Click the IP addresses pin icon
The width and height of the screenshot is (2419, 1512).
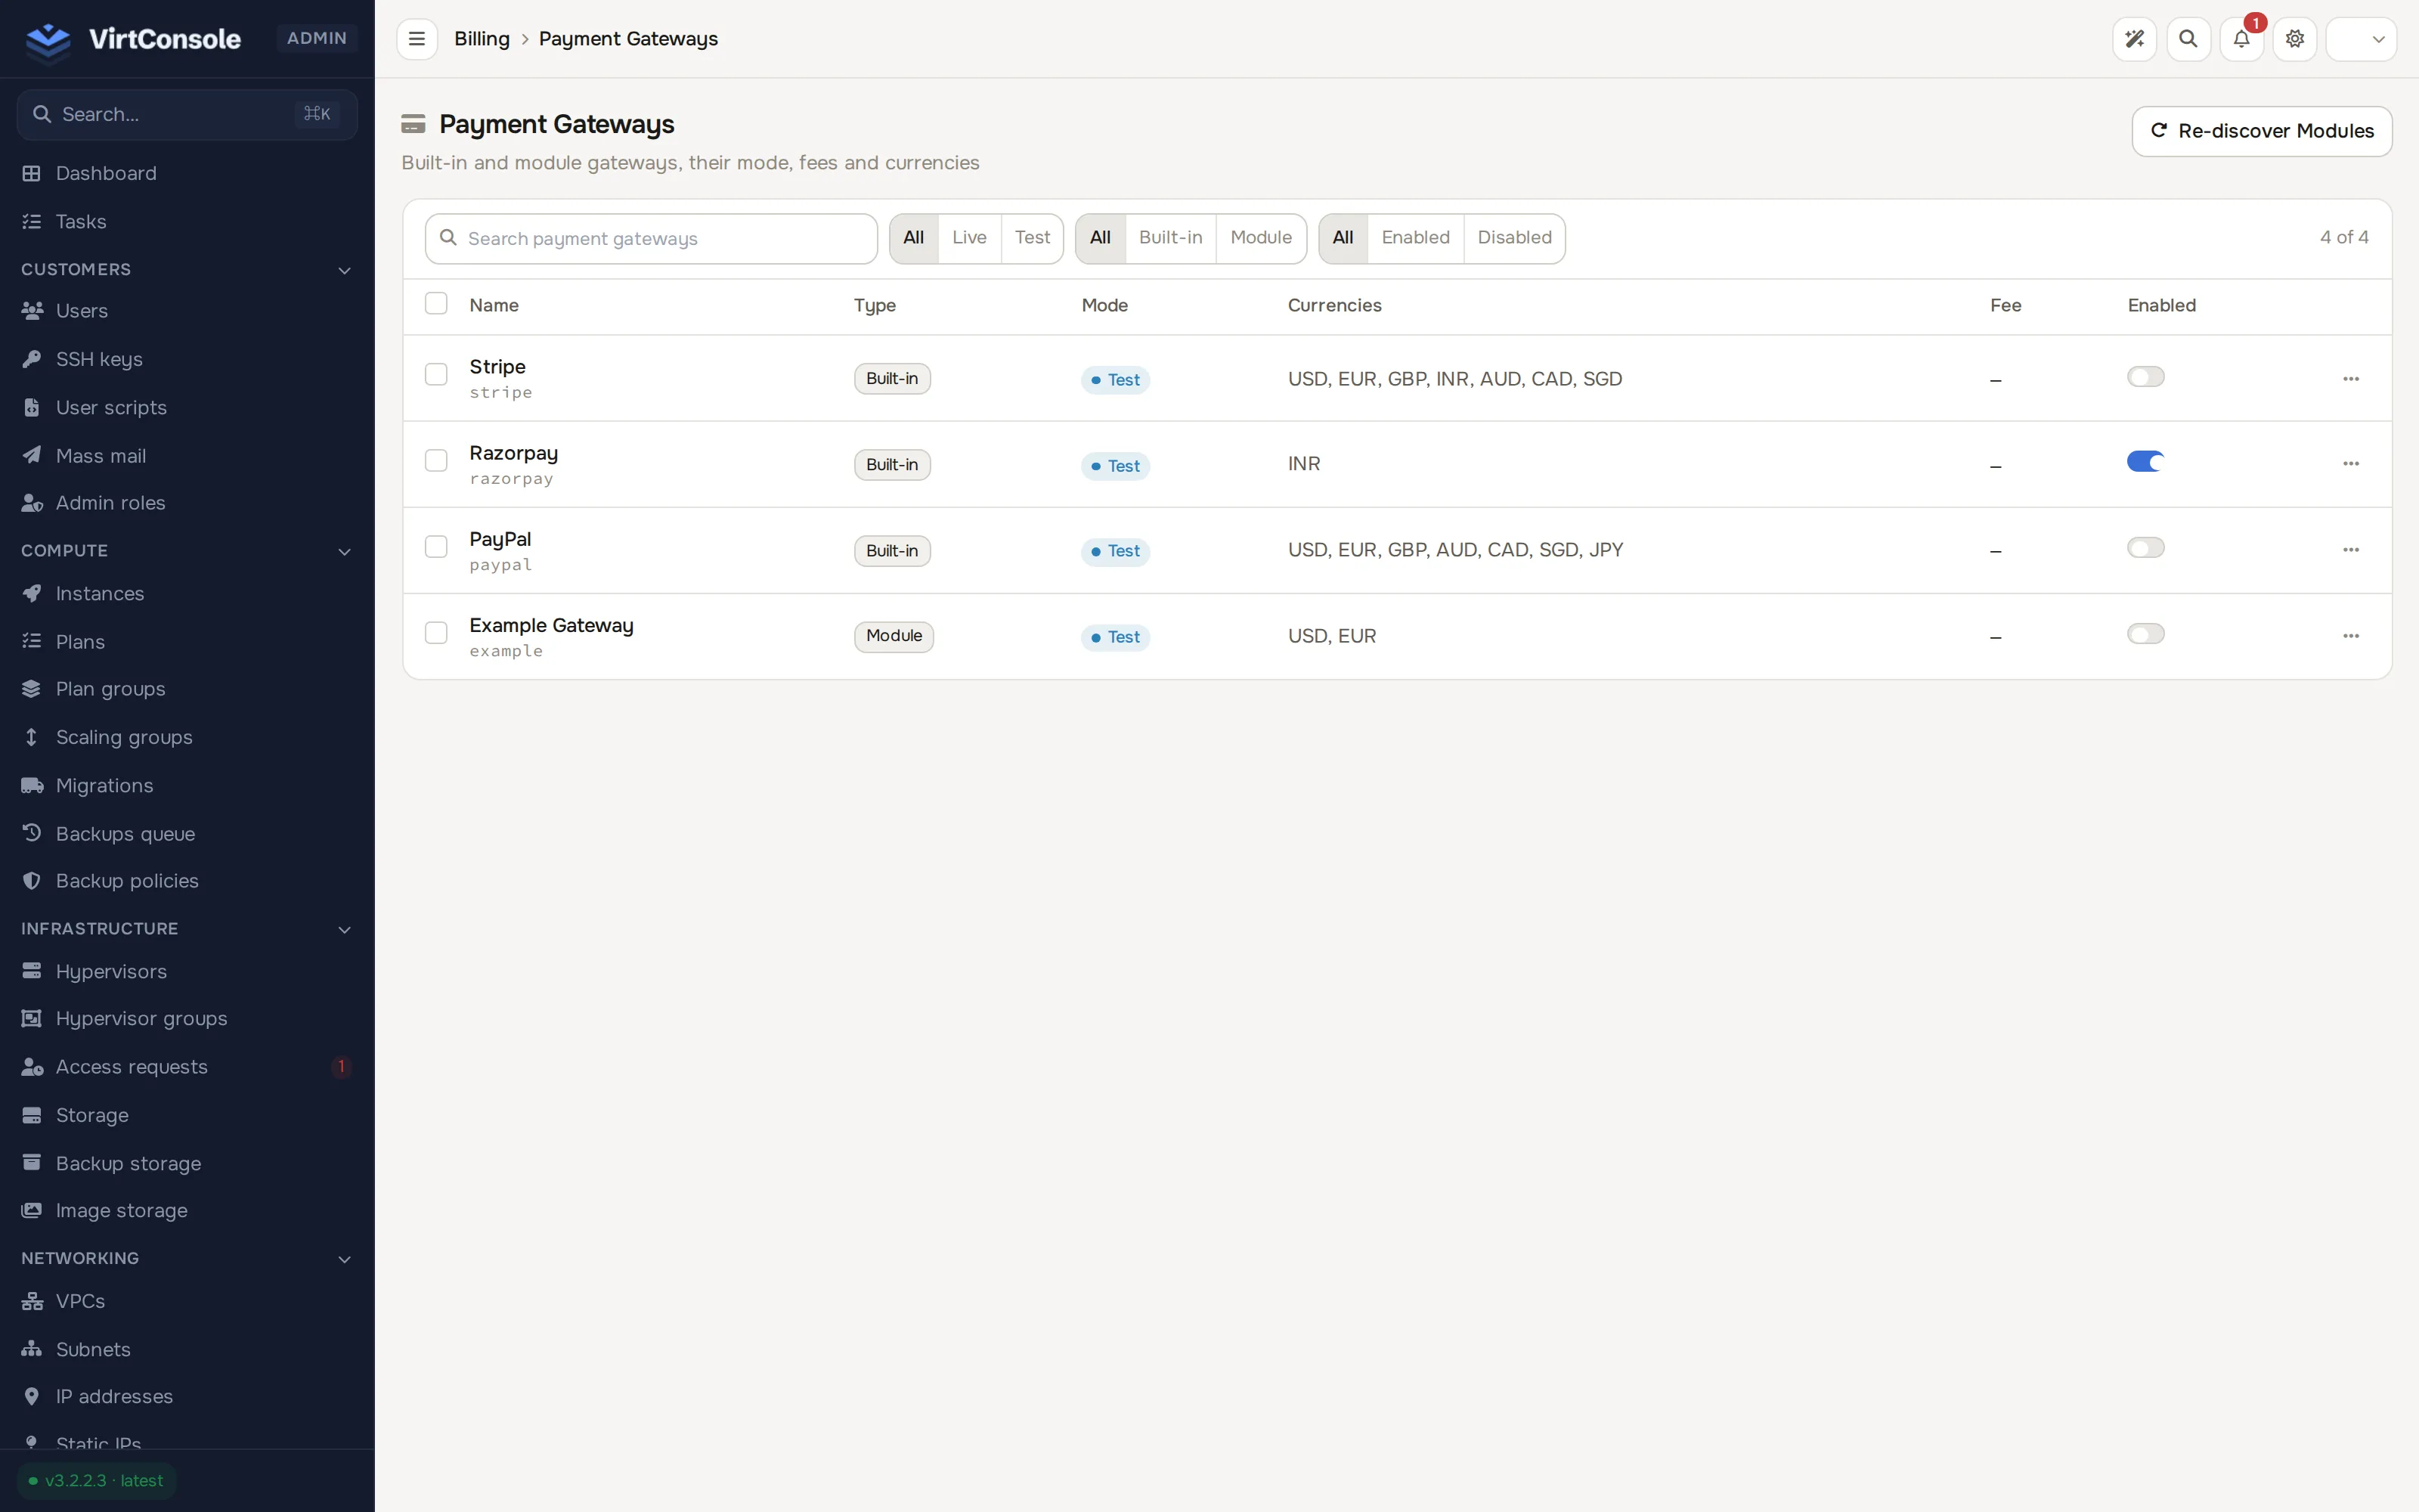coord(32,1396)
